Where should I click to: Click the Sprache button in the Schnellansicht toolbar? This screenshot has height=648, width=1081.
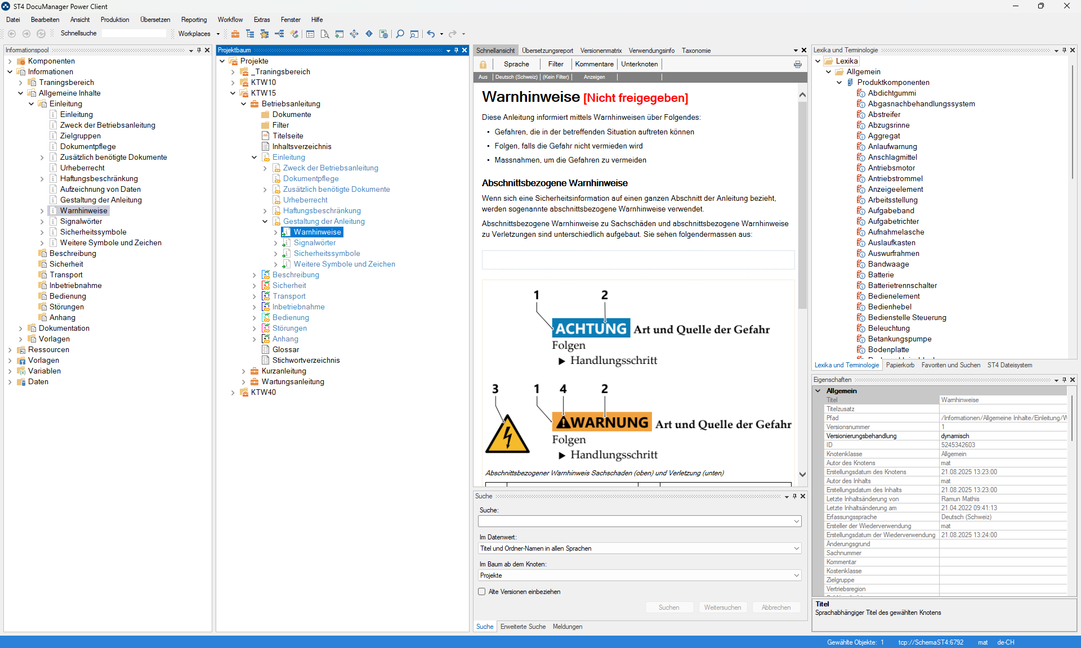(x=516, y=64)
